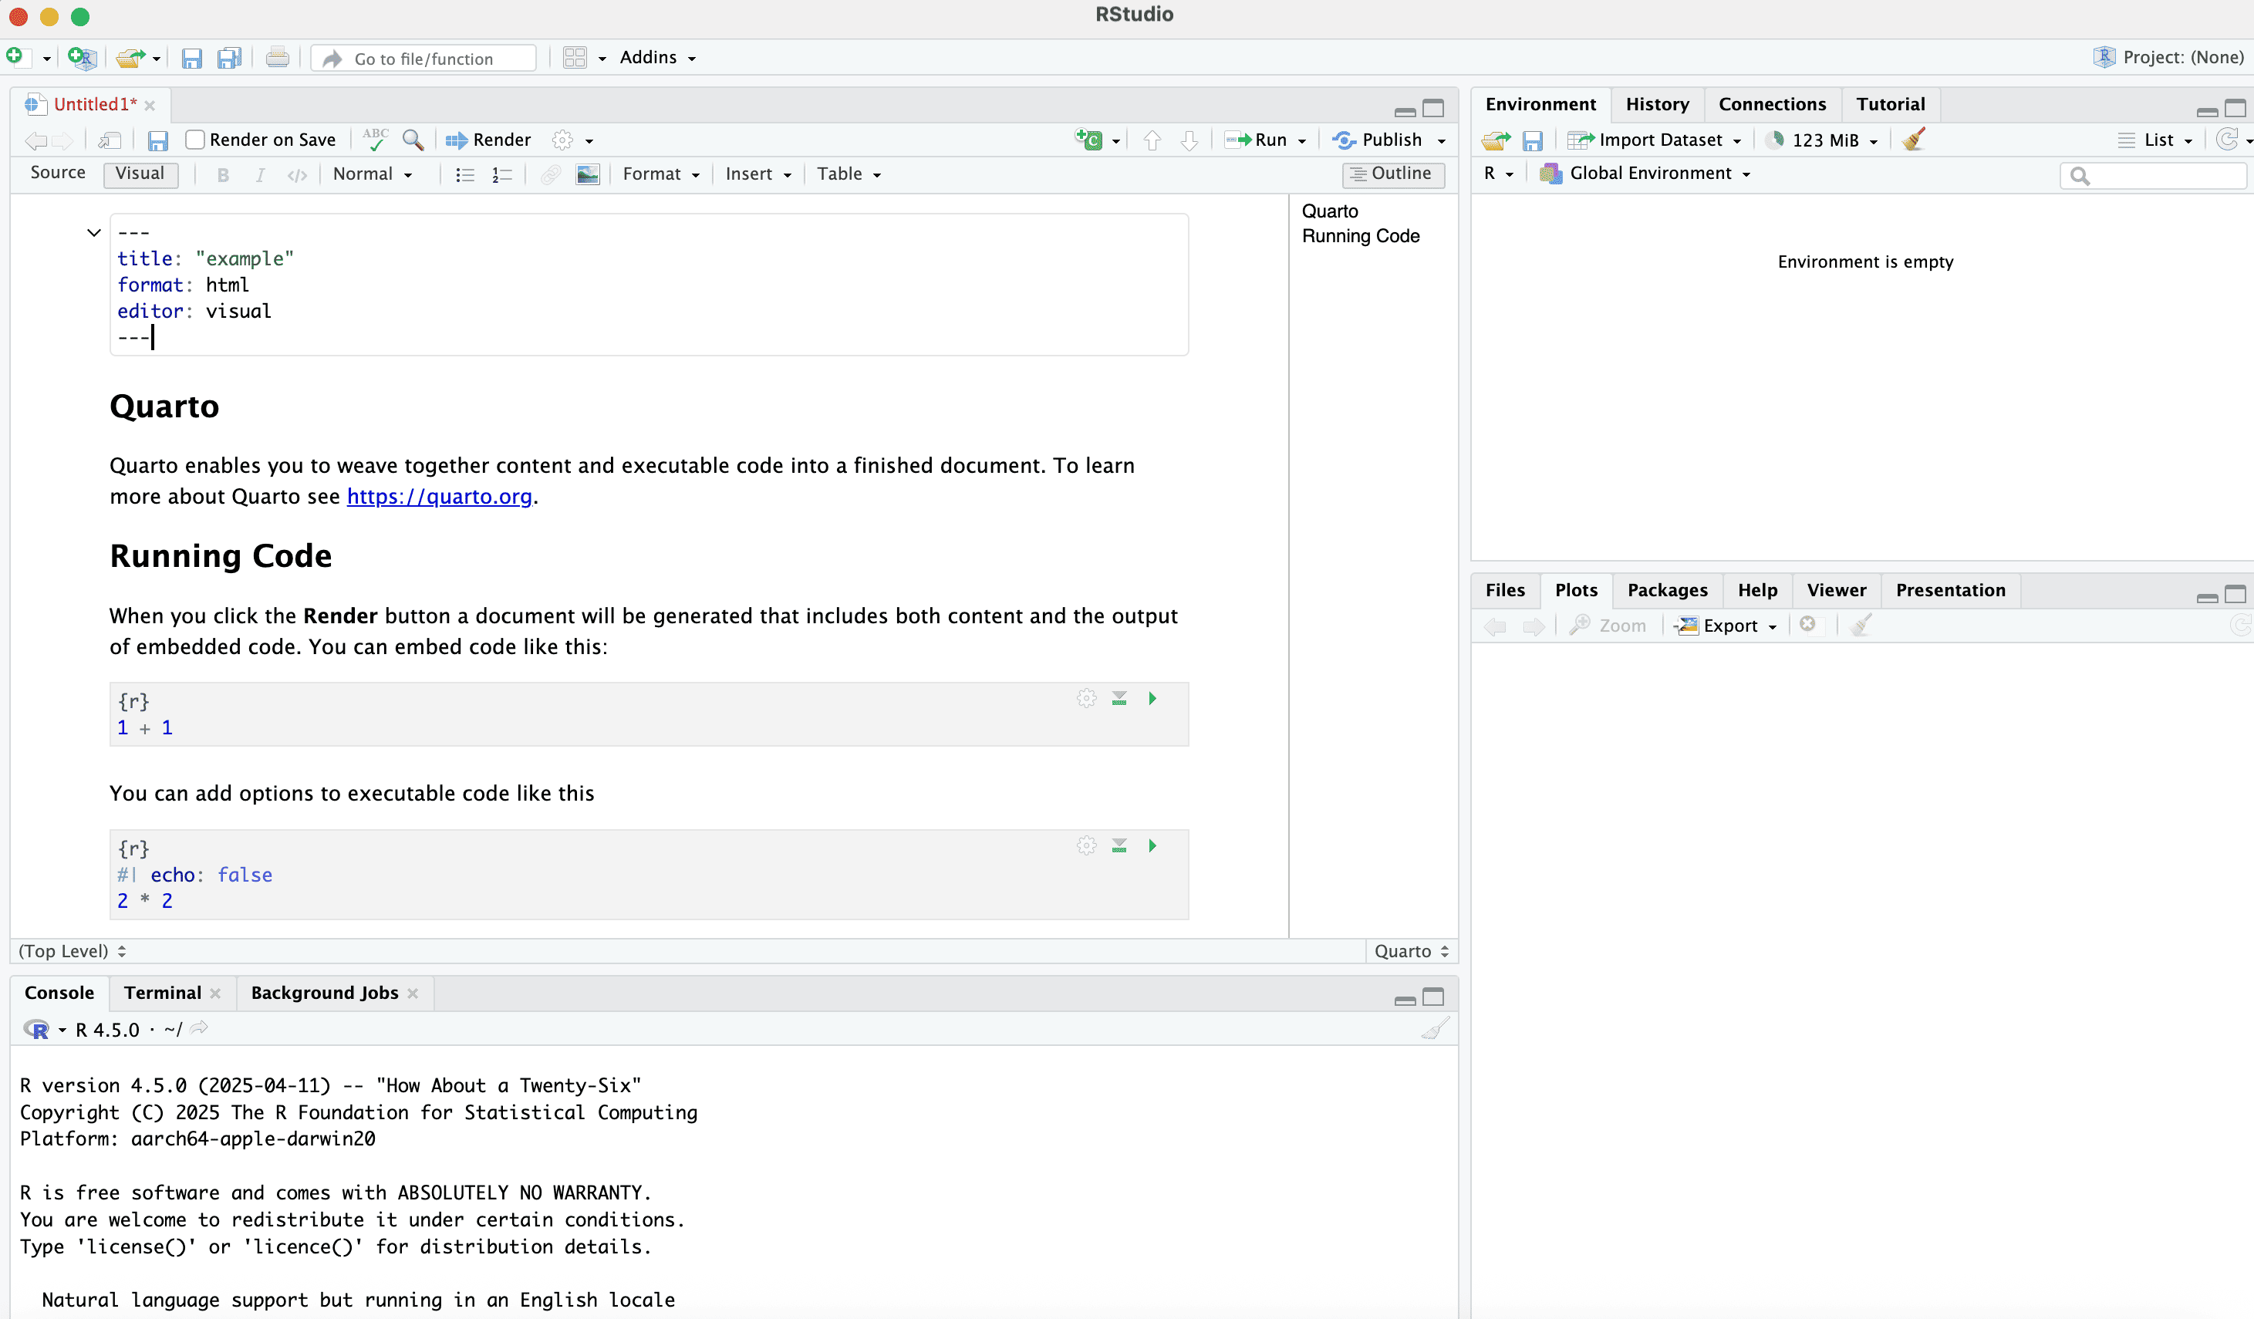The width and height of the screenshot is (2254, 1319).
Task: Collapse the YAML header chevron
Action: 94,232
